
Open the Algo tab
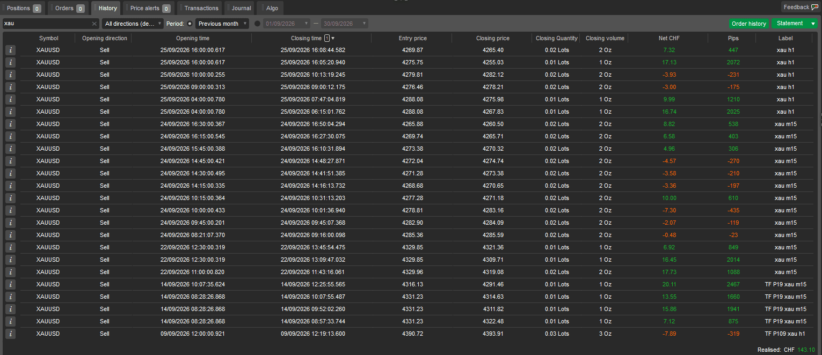pyautogui.click(x=271, y=8)
